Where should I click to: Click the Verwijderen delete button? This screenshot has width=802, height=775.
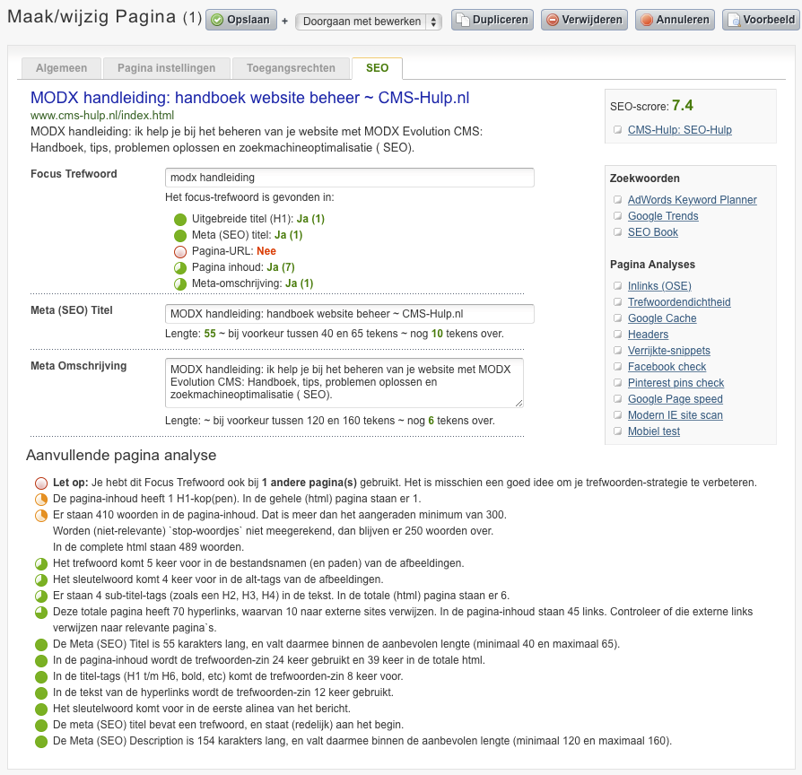click(583, 20)
